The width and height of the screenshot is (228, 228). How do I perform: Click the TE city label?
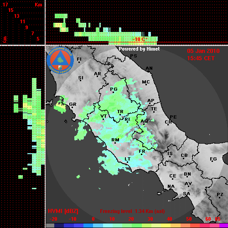coord(154,109)
